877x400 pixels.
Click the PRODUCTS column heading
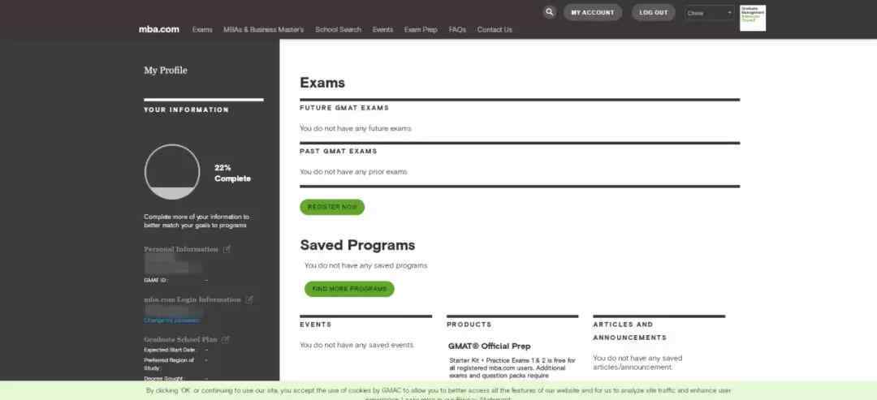(469, 325)
